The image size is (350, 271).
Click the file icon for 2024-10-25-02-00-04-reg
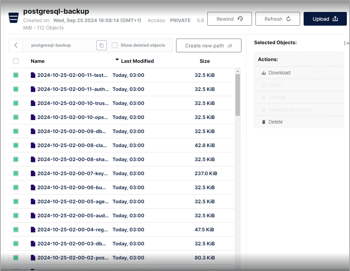pos(33,230)
